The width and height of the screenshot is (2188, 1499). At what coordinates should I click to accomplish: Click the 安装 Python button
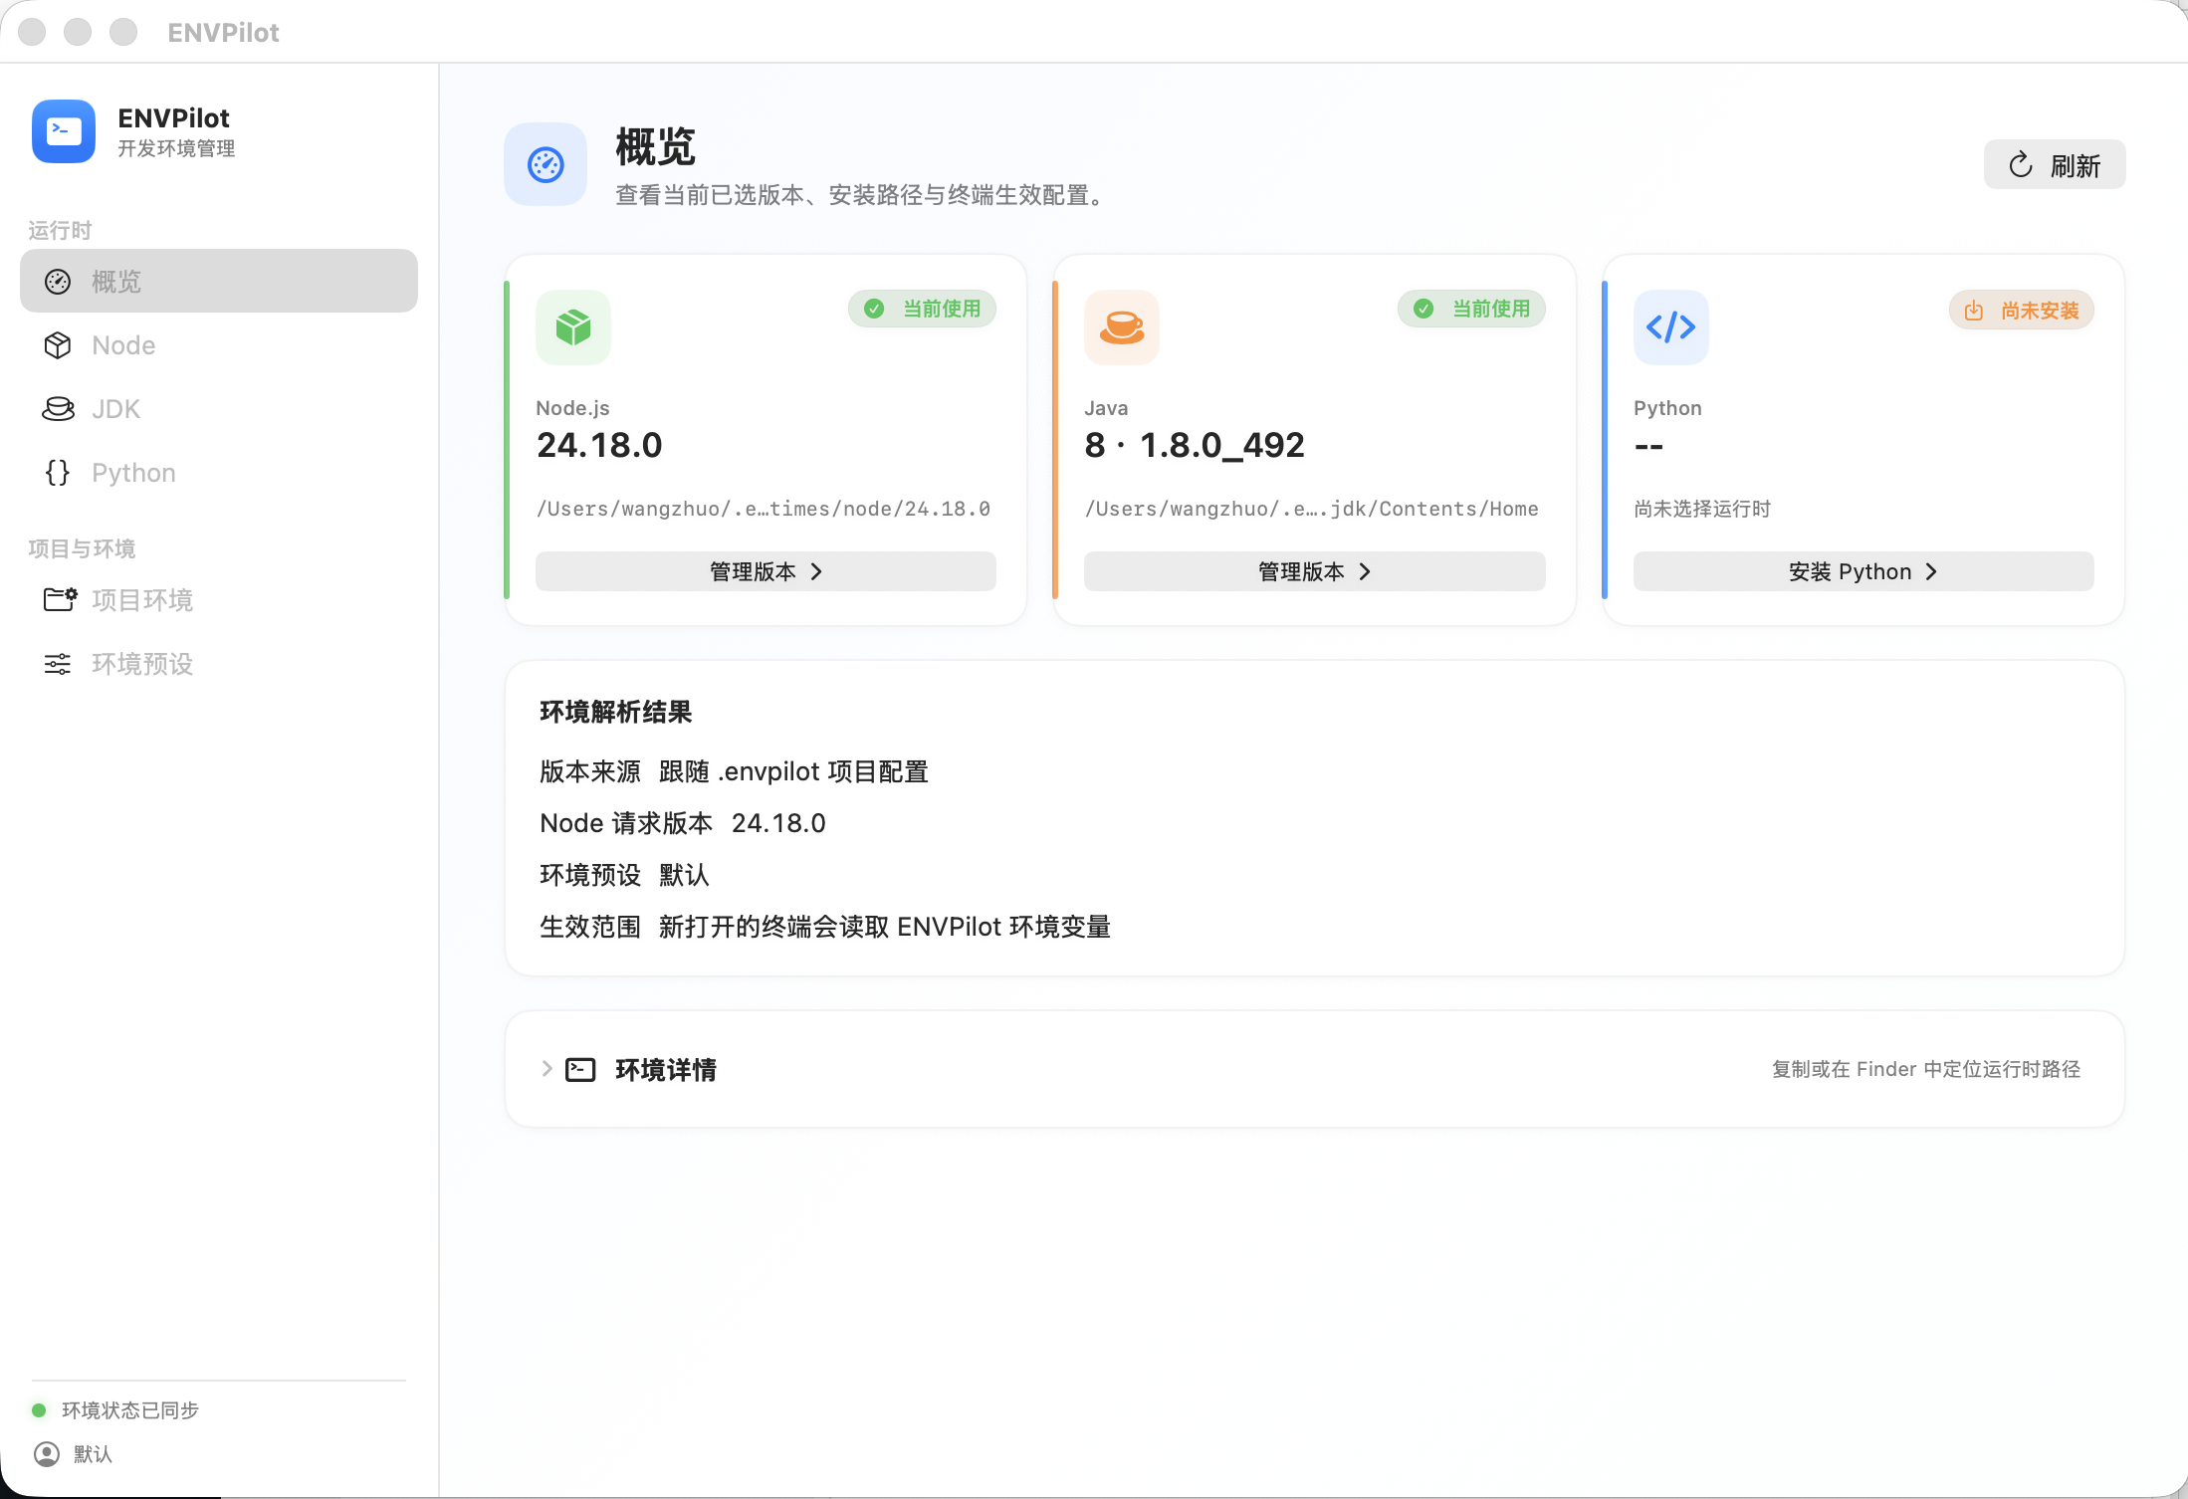(x=1863, y=571)
